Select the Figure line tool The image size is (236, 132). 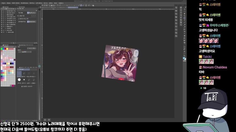(184, 45)
